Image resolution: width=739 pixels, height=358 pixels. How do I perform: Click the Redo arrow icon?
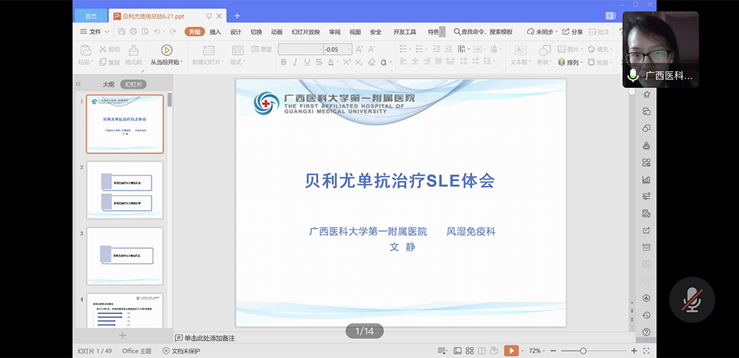[x=172, y=32]
